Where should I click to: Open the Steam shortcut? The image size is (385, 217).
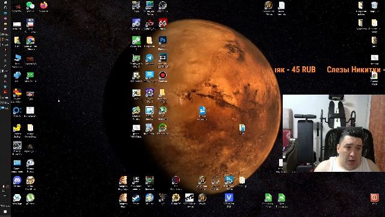[x=136, y=198]
